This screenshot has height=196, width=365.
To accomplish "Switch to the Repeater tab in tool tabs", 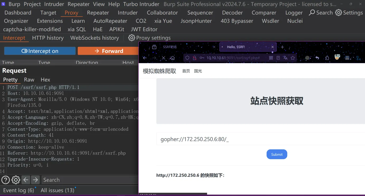I will pyautogui.click(x=98, y=13).
